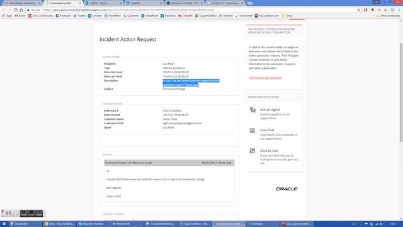The height and width of the screenshot is (227, 403).
Task: Switch to the Contact Us tab
Action: [225, 3]
